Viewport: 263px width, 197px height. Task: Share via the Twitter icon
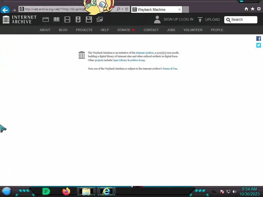click(x=258, y=45)
